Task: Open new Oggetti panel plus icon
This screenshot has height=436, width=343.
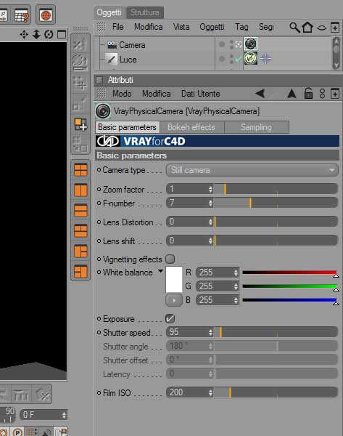Action: [335, 28]
